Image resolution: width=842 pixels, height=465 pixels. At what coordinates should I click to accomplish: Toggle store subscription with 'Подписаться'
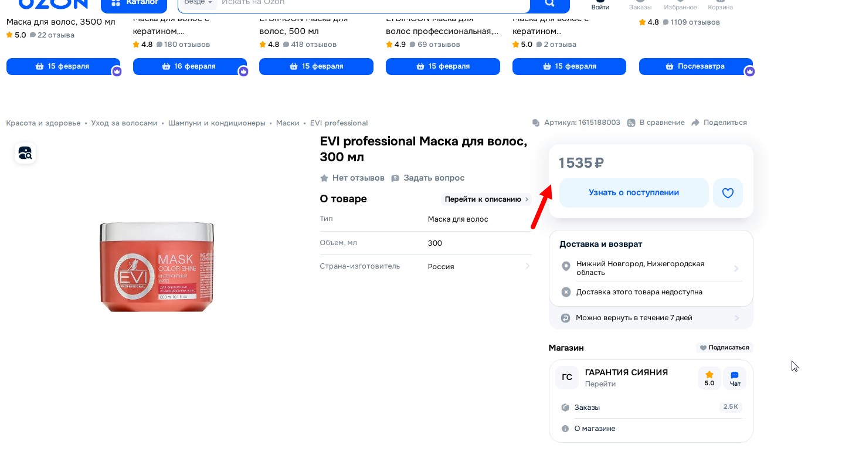point(724,348)
